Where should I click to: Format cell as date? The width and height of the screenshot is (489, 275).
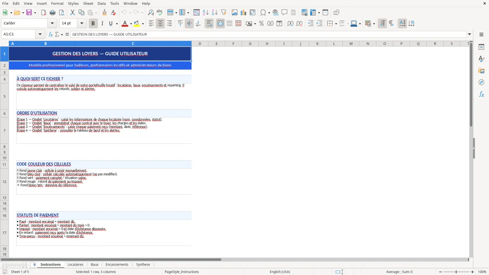[x=279, y=24]
